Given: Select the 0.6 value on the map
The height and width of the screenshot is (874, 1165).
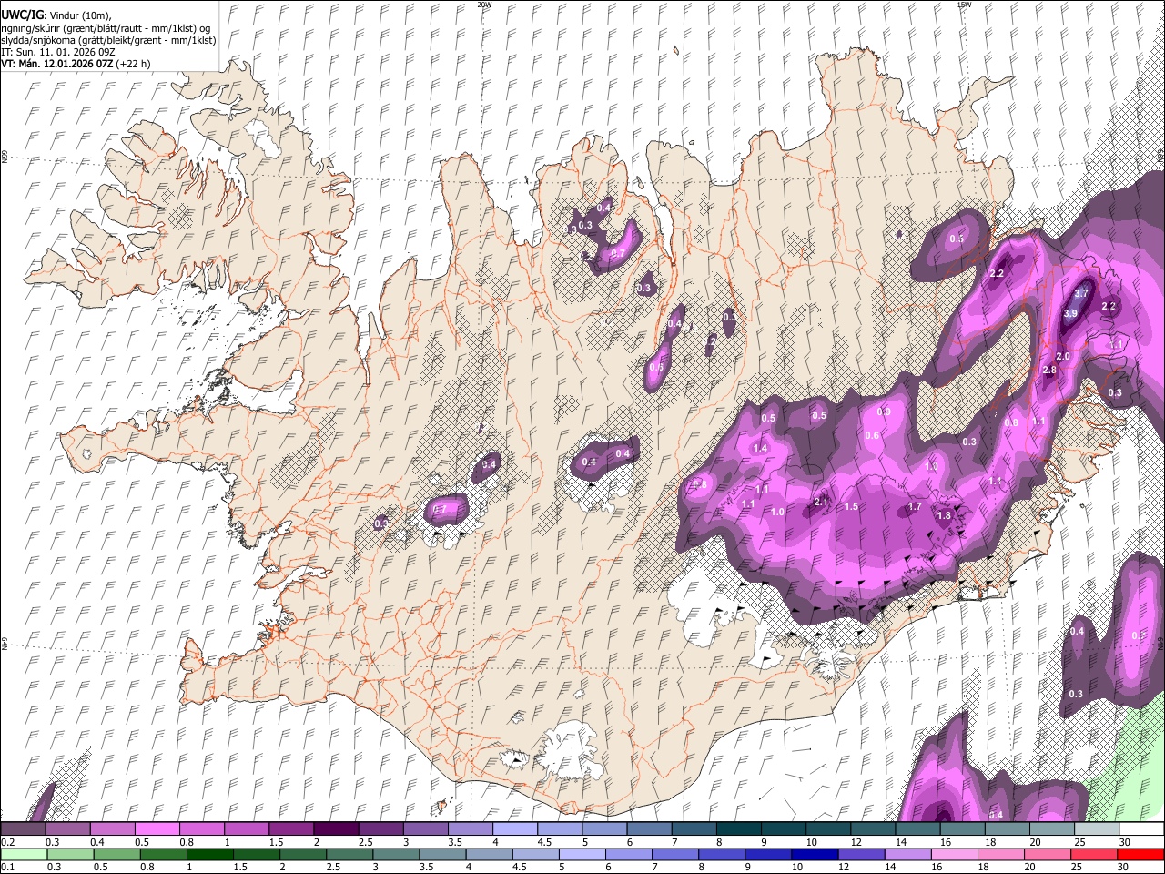Looking at the screenshot, I should [x=873, y=436].
